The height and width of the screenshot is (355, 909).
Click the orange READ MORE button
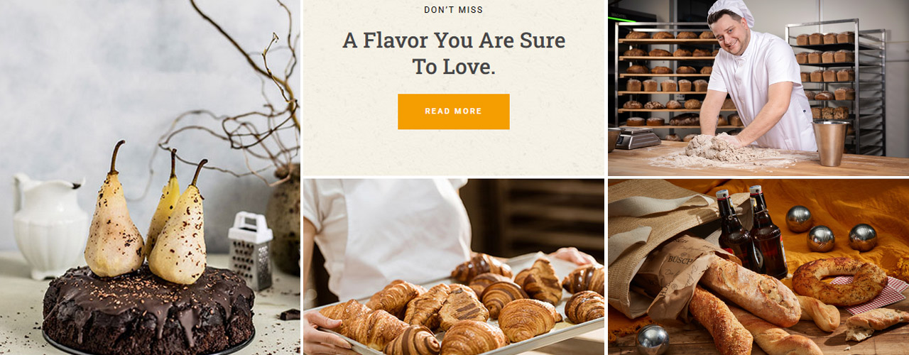453,111
